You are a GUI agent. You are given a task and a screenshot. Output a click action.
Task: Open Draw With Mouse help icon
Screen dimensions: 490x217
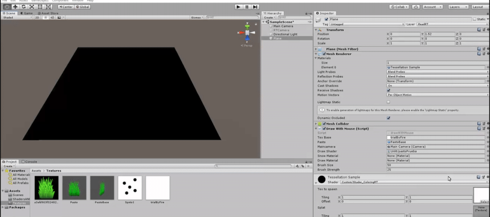[x=479, y=129]
